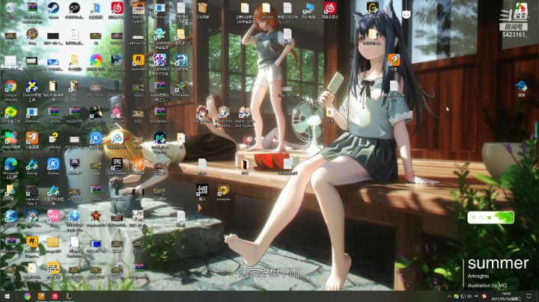This screenshot has width=539, height=302.
Task: Open the Mafia Definitive Edition shortcut
Action: tap(138, 8)
